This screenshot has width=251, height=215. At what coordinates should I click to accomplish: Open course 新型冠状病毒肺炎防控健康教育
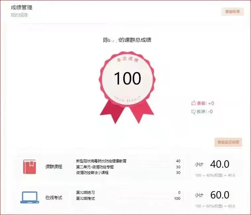pyautogui.click(x=101, y=161)
